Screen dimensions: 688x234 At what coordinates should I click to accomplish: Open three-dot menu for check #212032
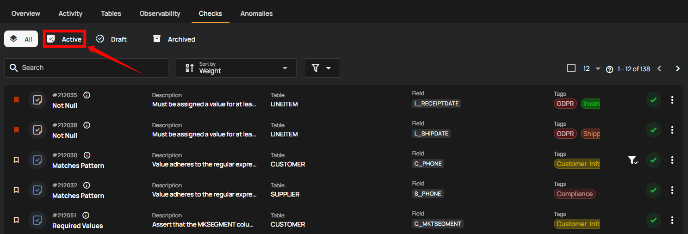672,190
